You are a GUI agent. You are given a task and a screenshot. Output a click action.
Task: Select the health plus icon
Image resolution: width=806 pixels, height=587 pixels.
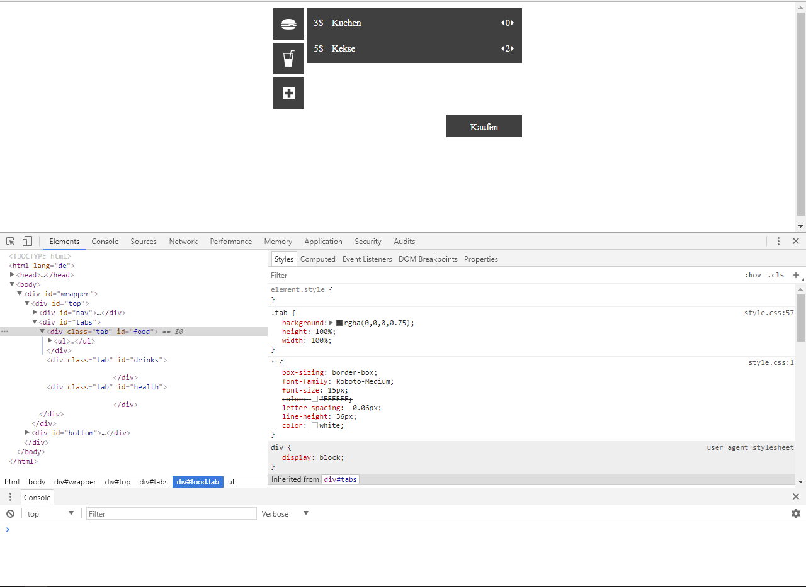pyautogui.click(x=288, y=93)
